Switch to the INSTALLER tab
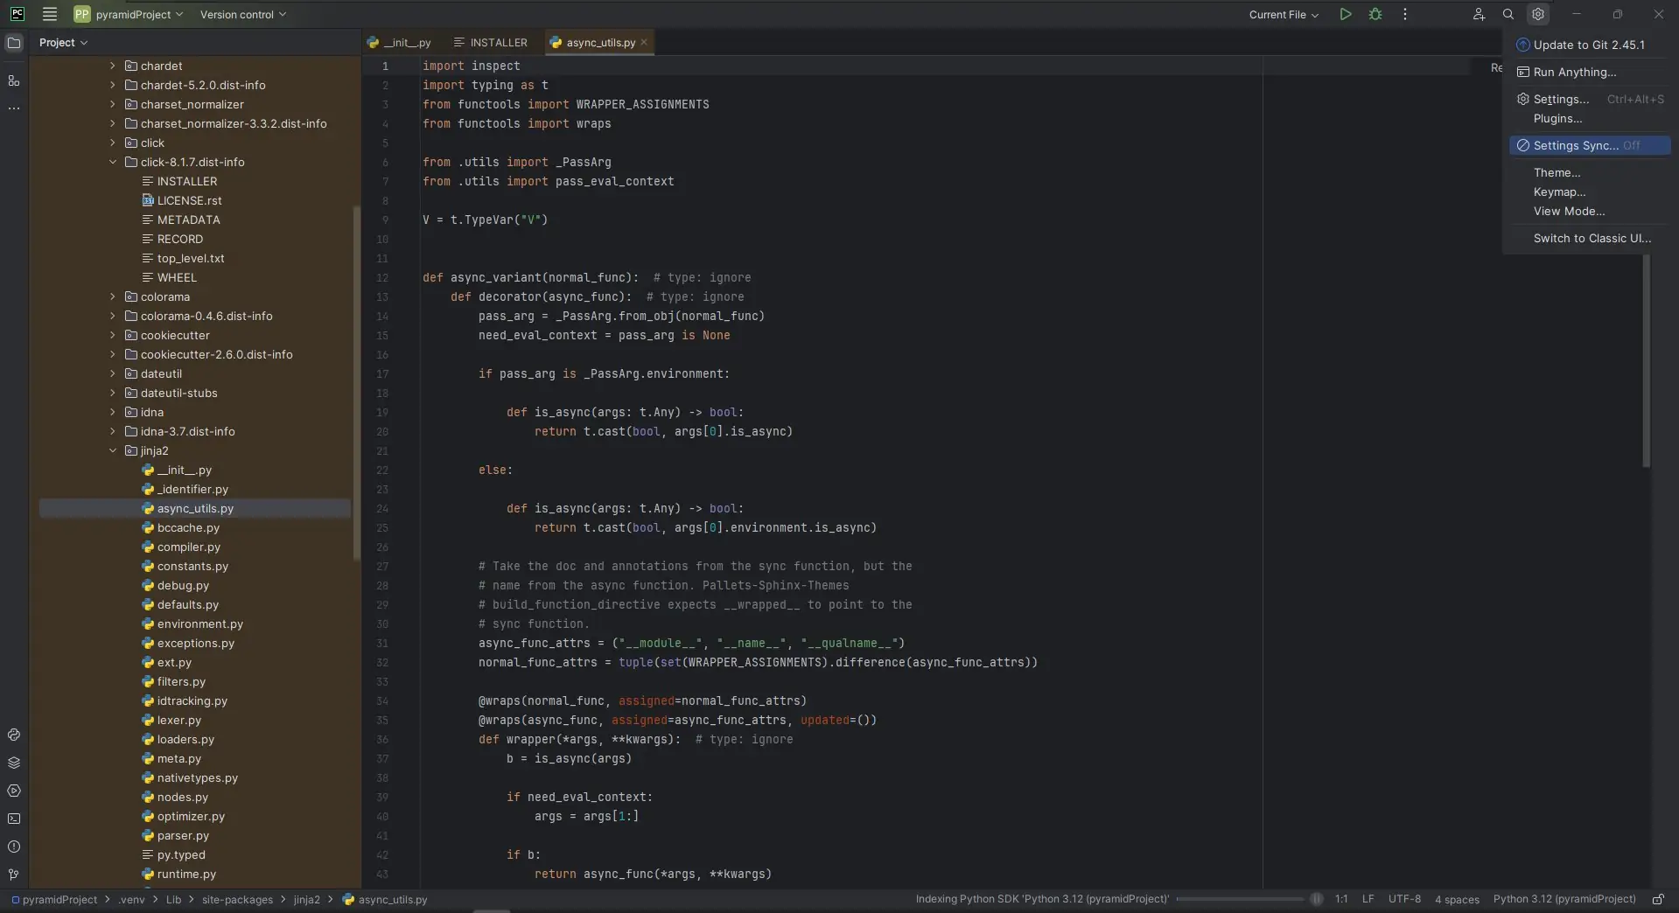 [x=491, y=43]
